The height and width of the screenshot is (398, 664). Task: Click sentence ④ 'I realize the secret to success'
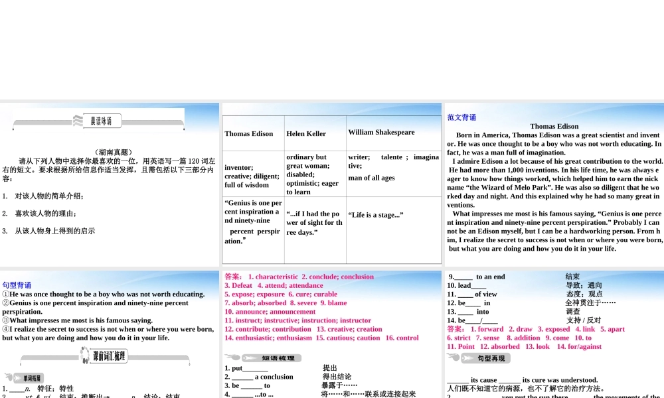108,333
